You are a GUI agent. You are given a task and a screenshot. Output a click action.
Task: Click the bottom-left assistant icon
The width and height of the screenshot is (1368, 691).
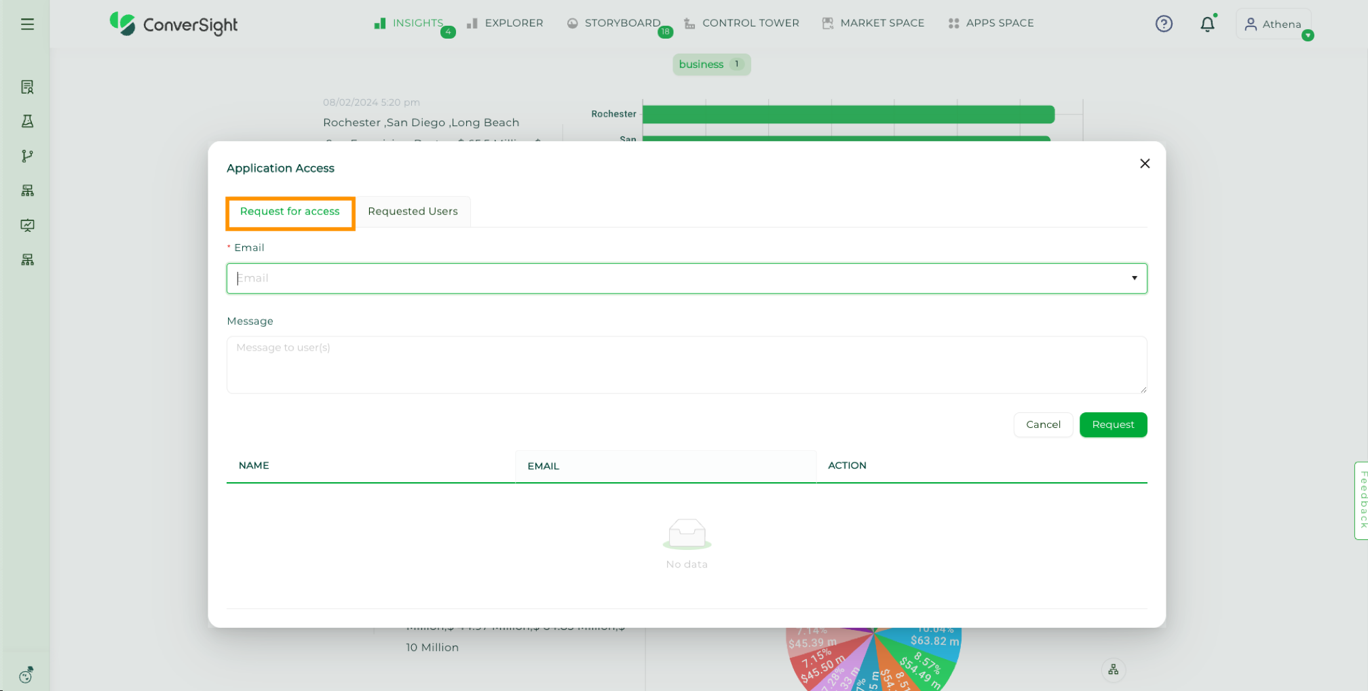[x=26, y=675]
